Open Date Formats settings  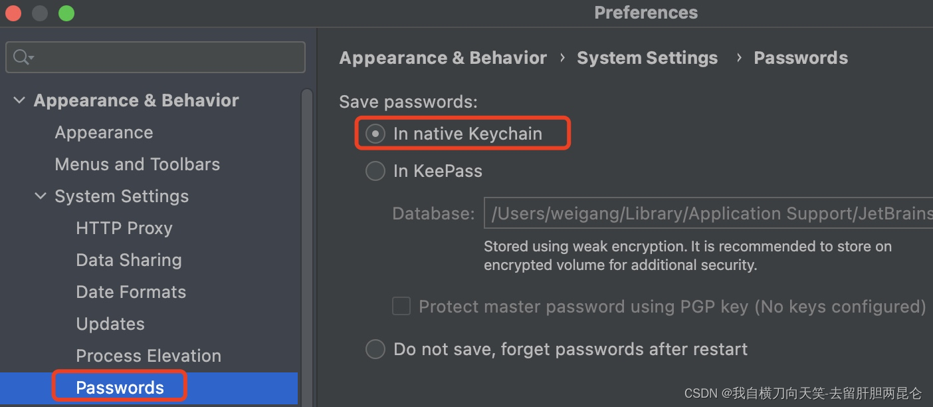coord(130,291)
